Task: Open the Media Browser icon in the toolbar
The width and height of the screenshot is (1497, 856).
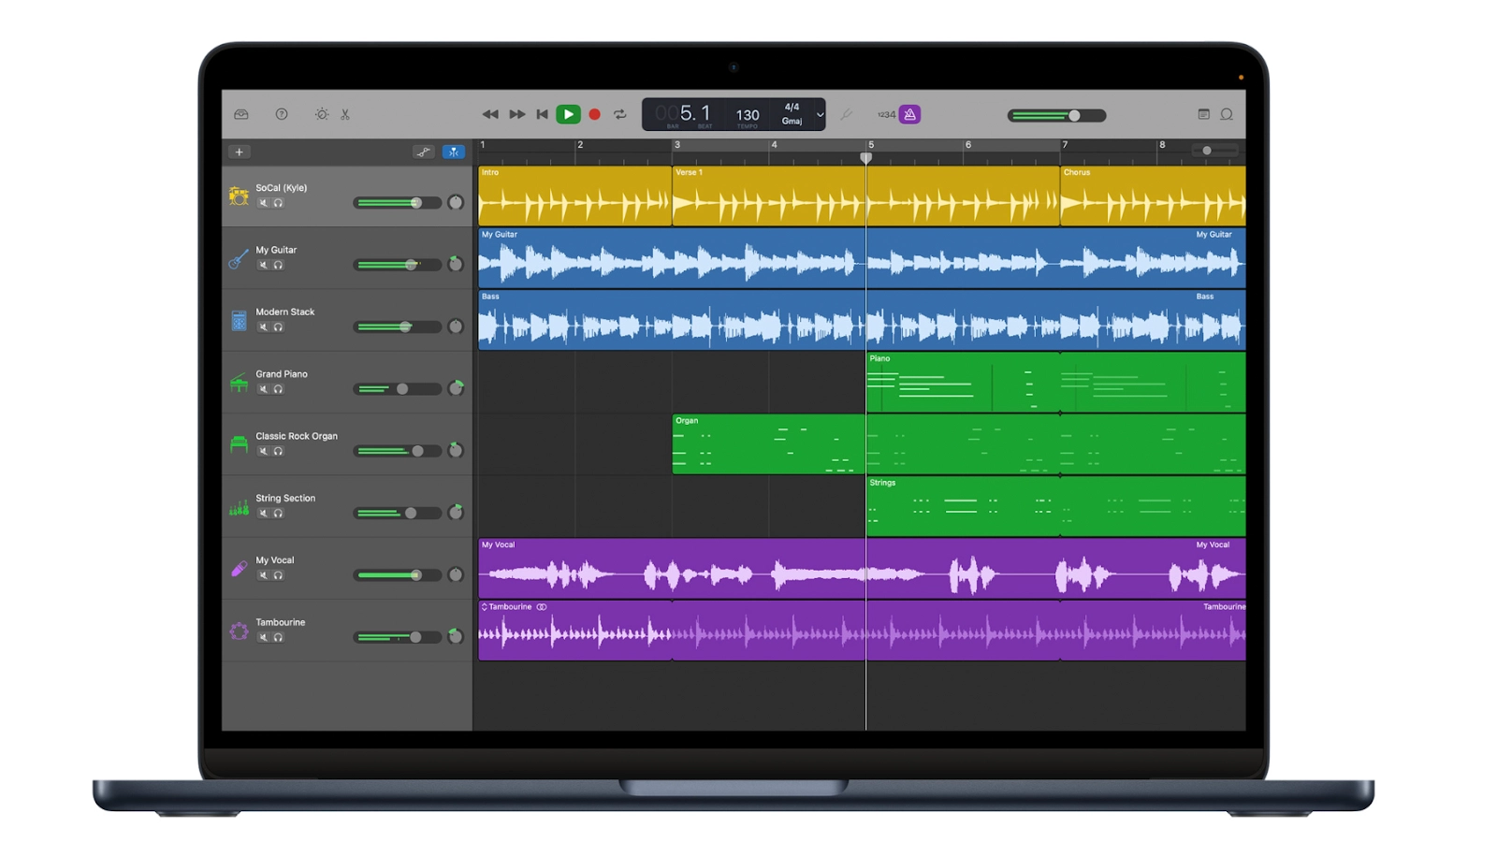Action: [241, 114]
